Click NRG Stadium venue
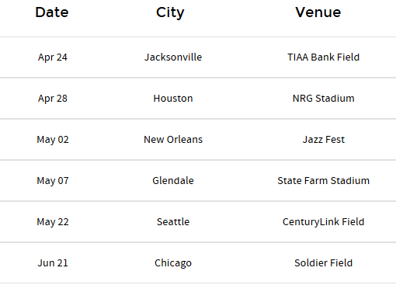 click(324, 99)
